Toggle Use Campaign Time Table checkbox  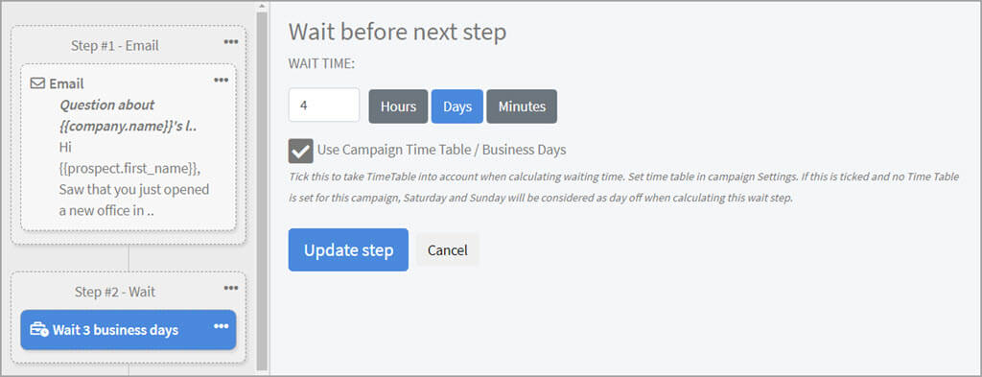pyautogui.click(x=300, y=151)
